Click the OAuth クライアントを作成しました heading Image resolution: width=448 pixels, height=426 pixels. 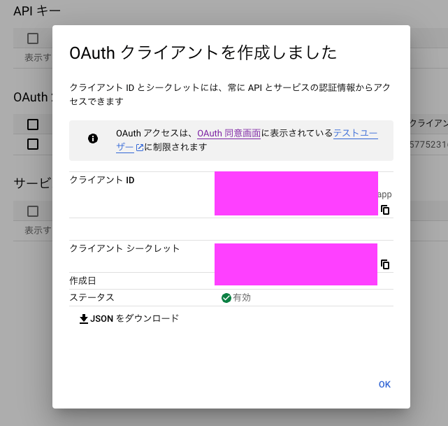(x=203, y=52)
